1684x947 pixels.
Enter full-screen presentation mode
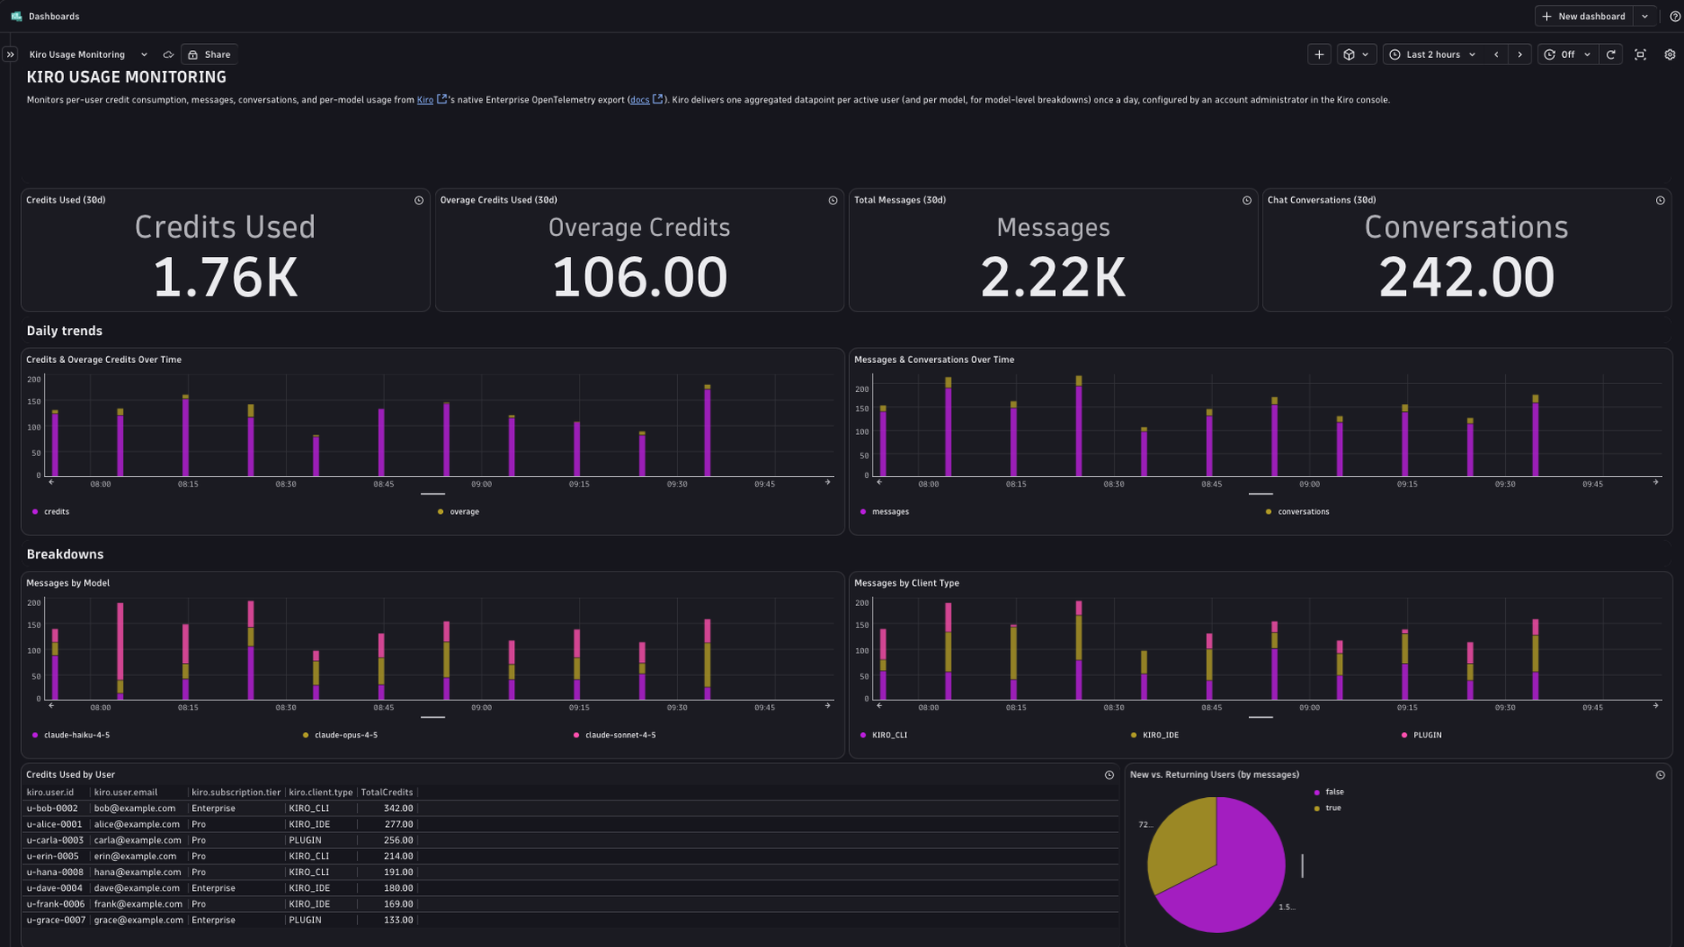coord(1640,54)
